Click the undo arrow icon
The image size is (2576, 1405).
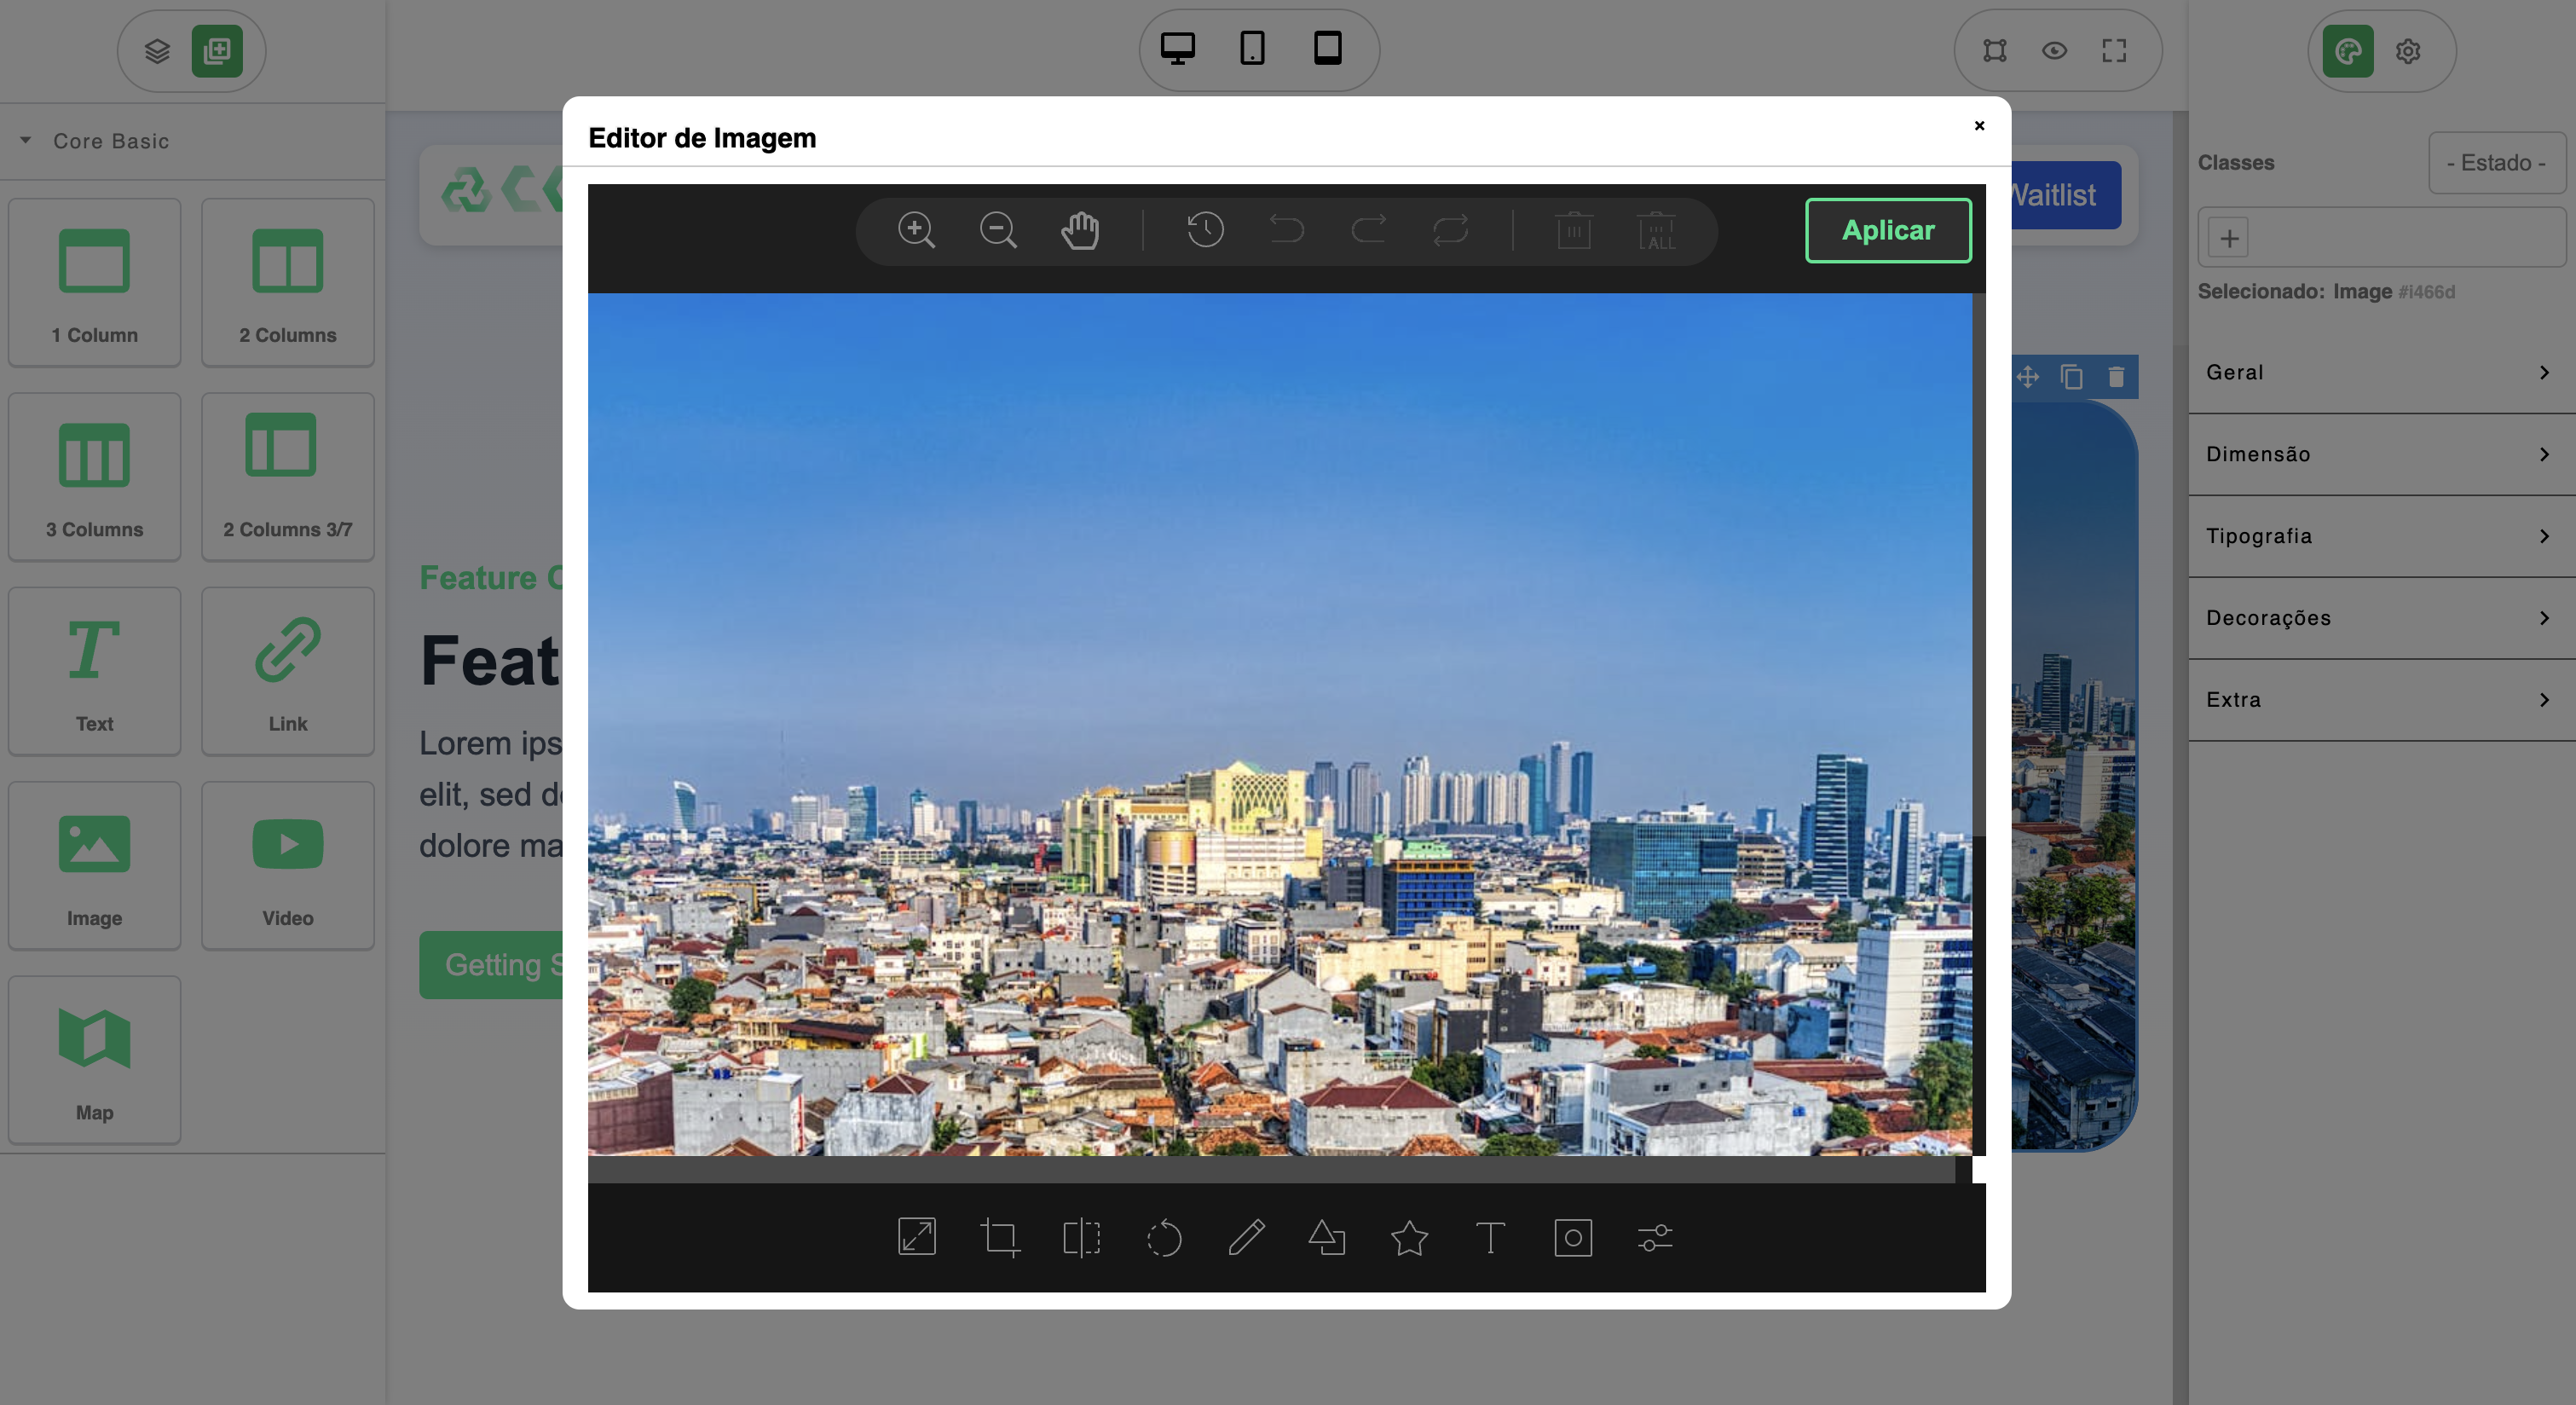[1287, 230]
